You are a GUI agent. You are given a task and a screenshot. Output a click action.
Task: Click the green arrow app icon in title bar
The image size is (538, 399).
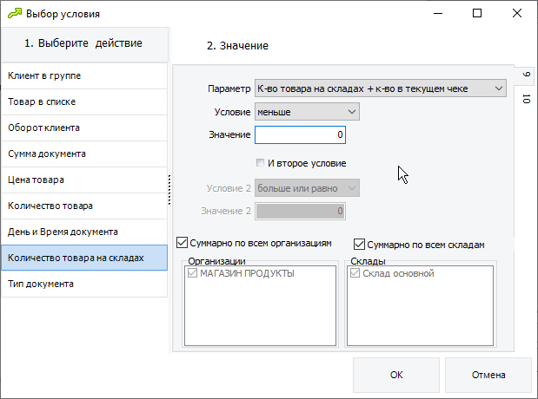click(x=15, y=14)
